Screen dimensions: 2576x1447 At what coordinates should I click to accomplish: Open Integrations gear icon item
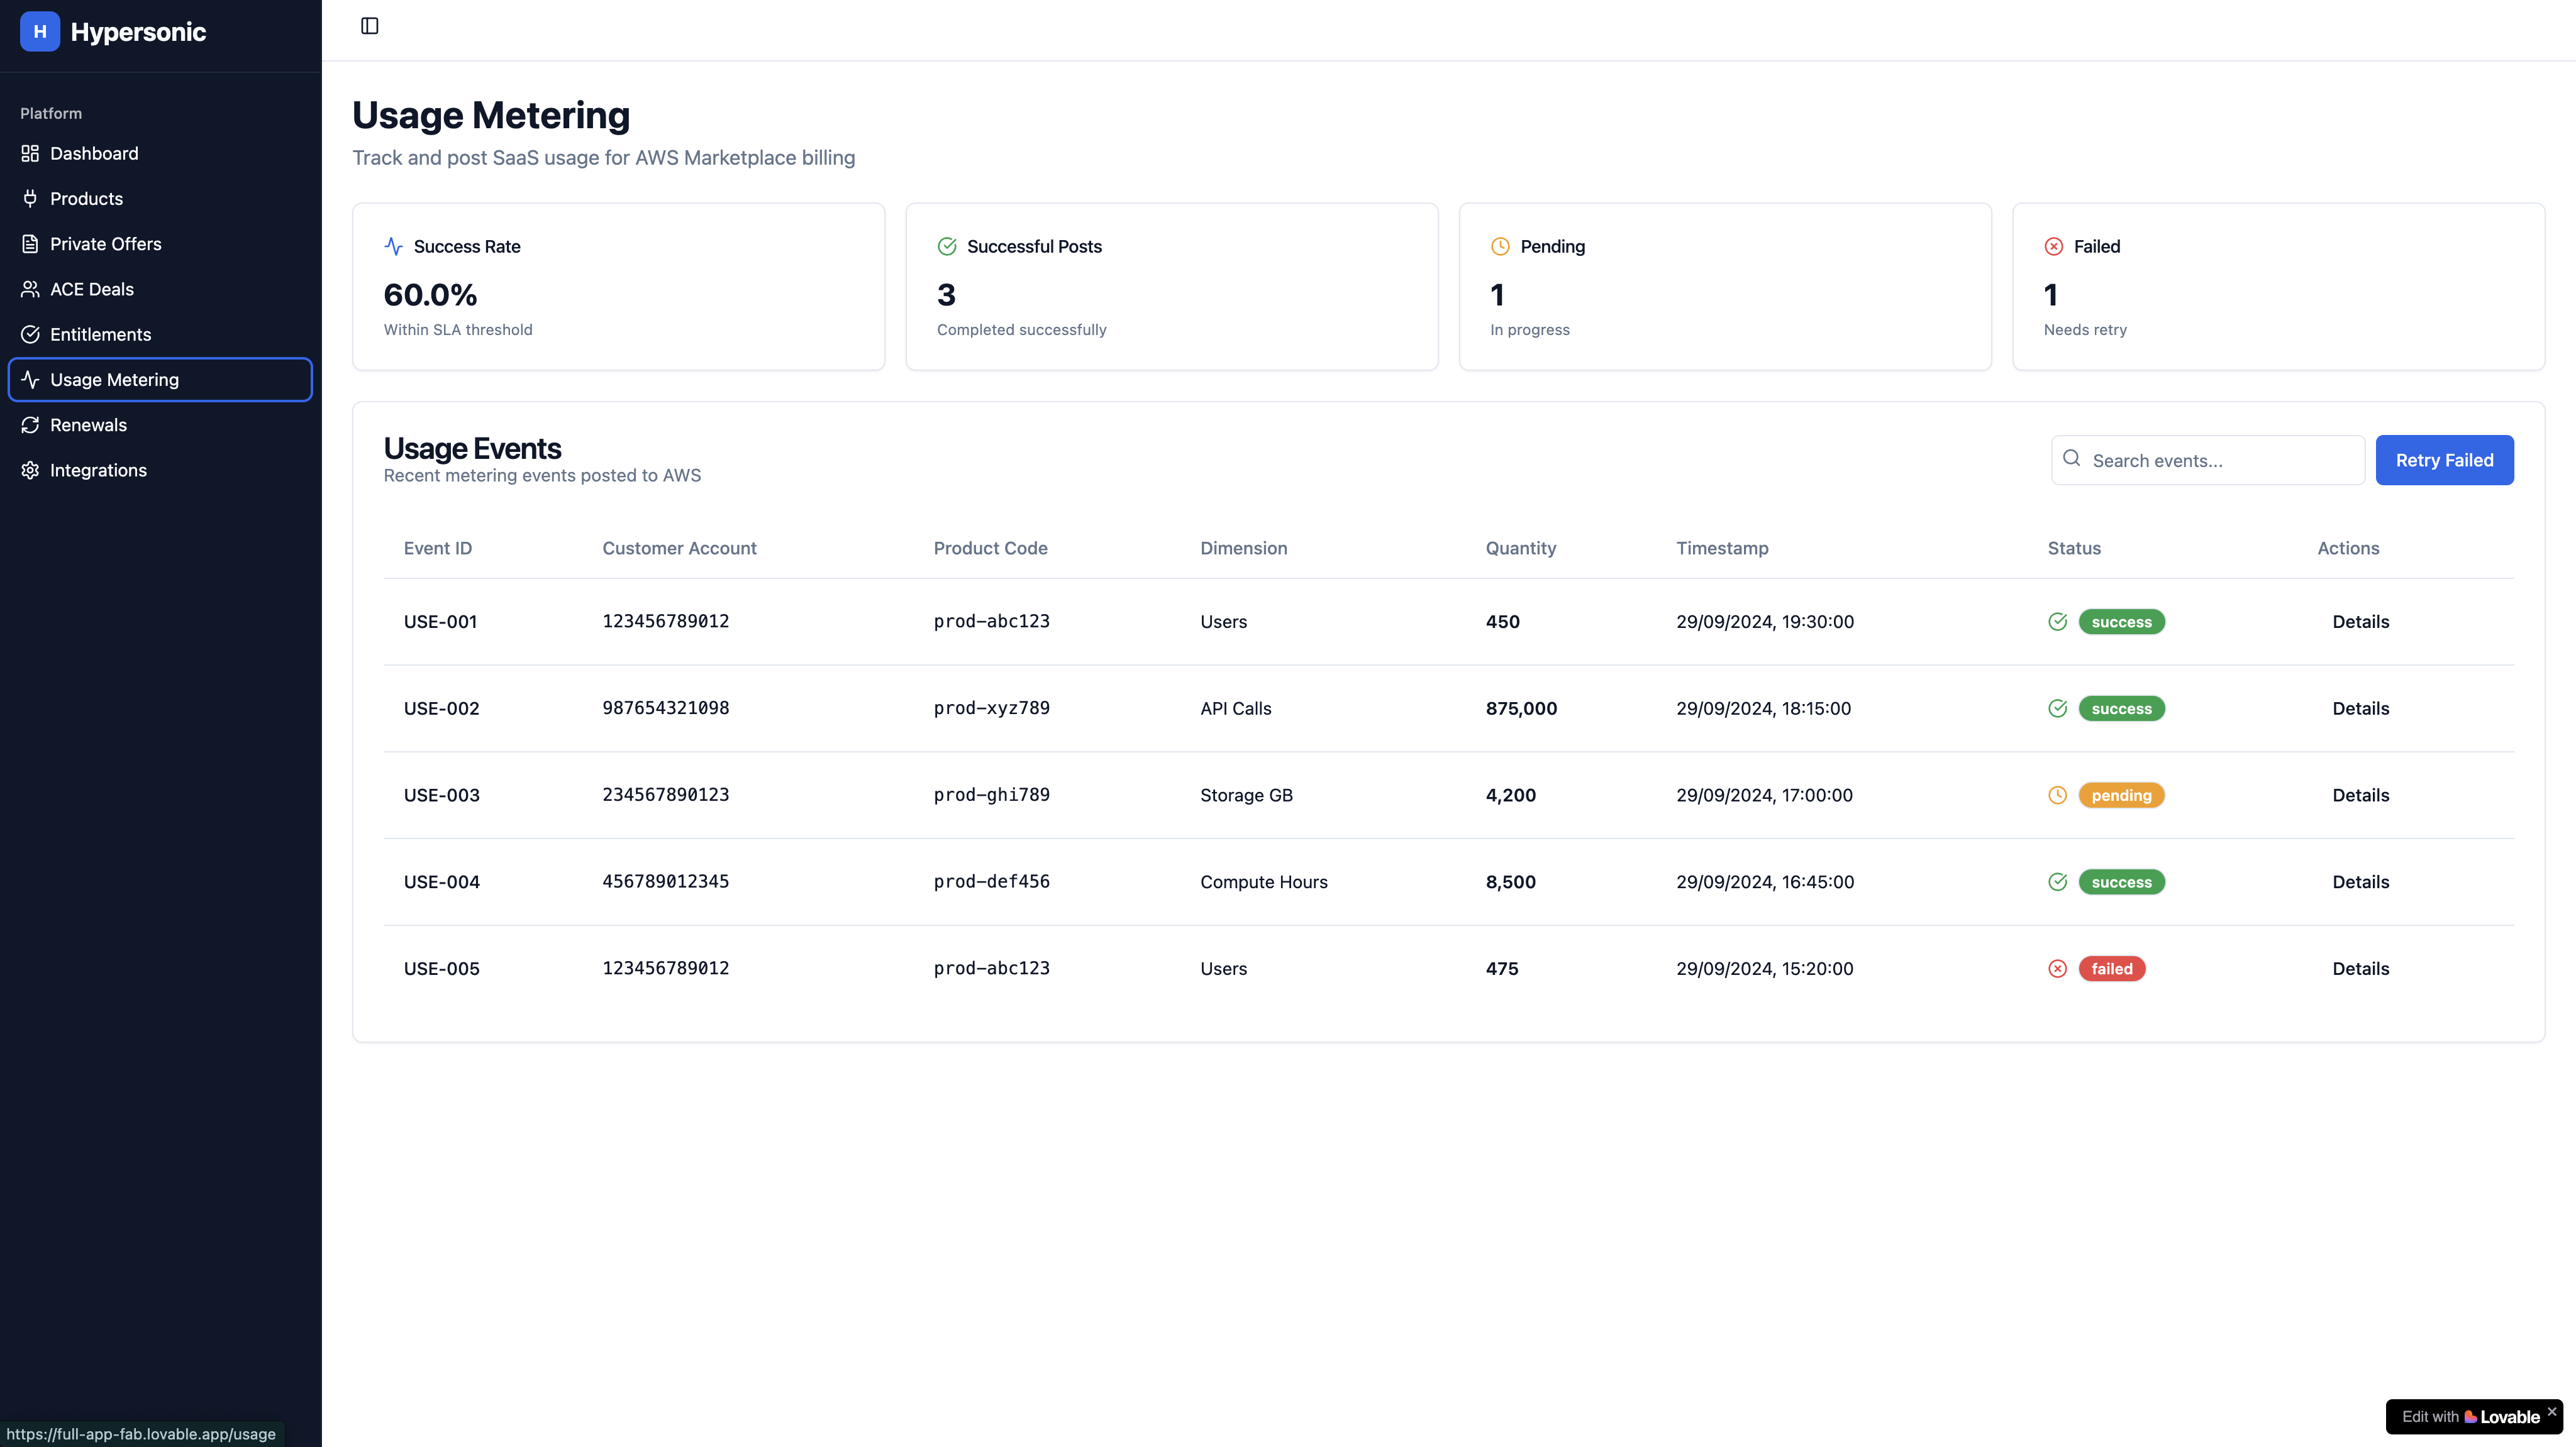click(x=30, y=470)
